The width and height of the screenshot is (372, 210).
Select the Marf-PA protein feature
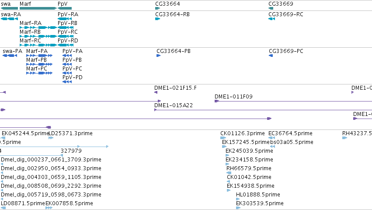[x=39, y=56]
